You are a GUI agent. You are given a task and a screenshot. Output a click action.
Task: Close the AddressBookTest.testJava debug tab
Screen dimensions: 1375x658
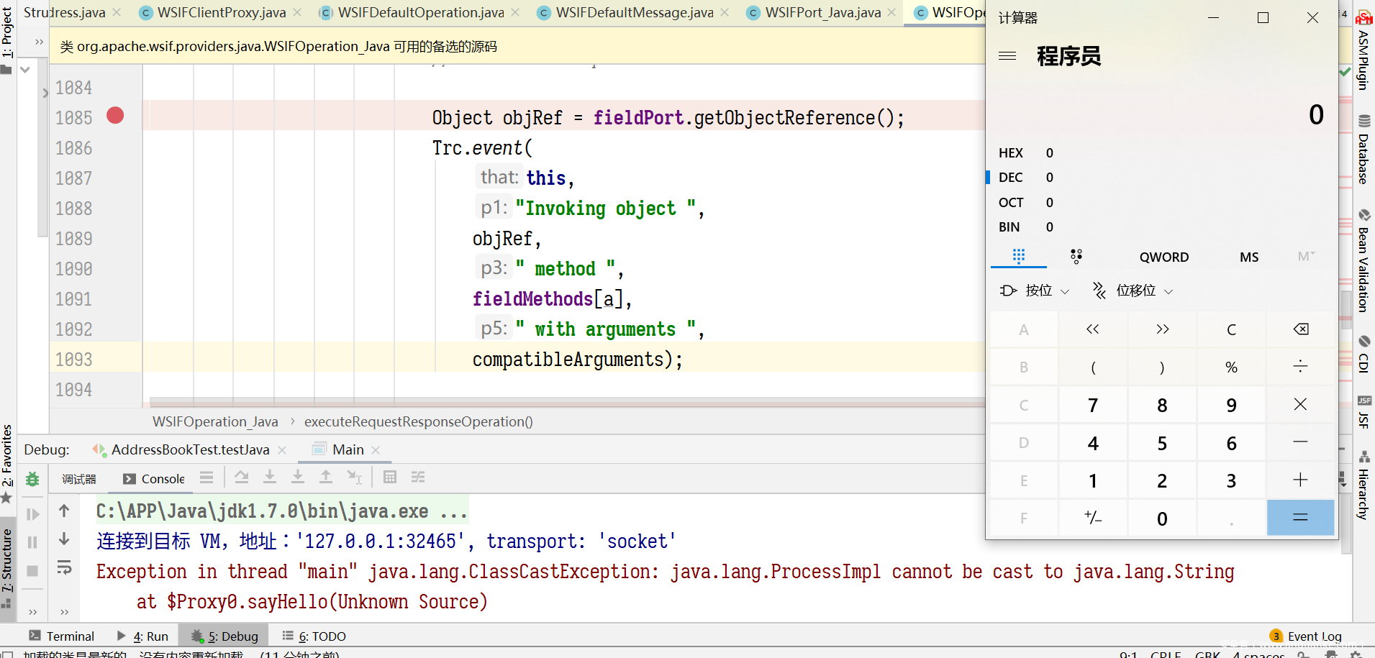[x=282, y=450]
